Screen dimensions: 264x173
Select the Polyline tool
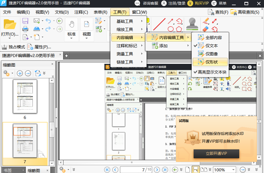[x=179, y=21]
